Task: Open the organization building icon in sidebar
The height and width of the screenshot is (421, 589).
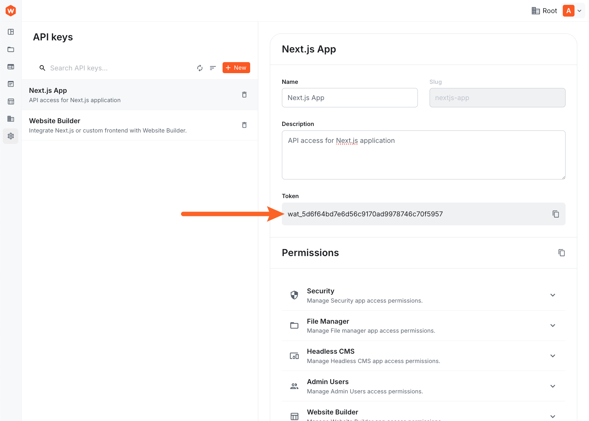Action: (10, 119)
